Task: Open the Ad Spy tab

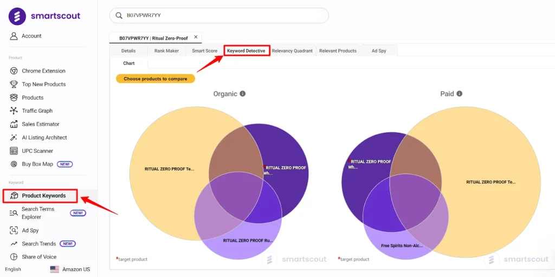Action: [x=379, y=50]
